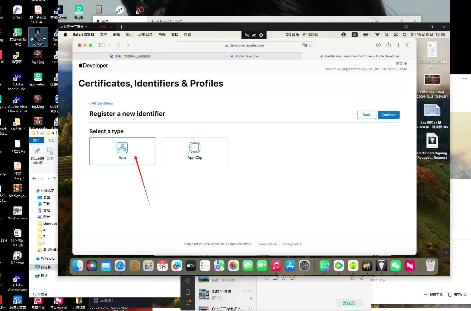Toggle the Safari sidebar button

point(102,45)
